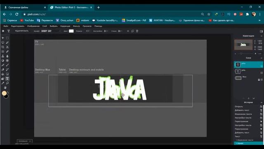The height and width of the screenshot is (149, 264).
Task: Add a new layer with plus button
Action: 248,98
